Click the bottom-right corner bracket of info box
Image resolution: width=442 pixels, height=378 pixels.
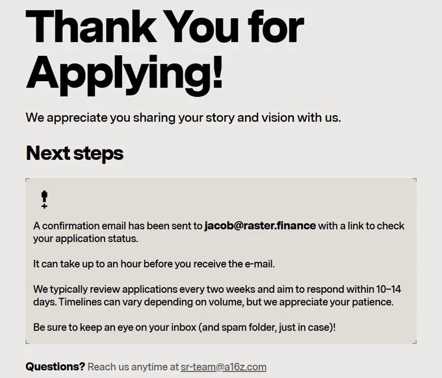coord(415,342)
